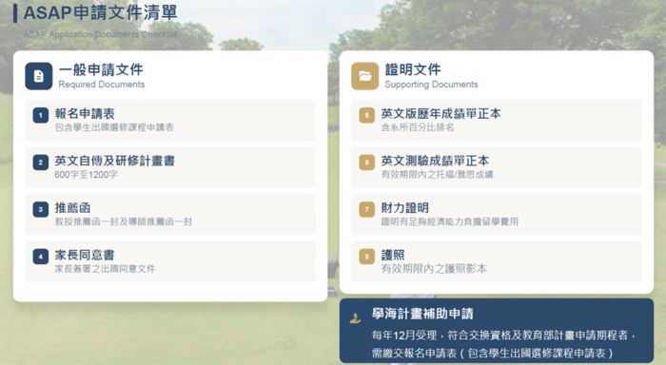Click the ASAP申請文件清單 page heading

100,12
